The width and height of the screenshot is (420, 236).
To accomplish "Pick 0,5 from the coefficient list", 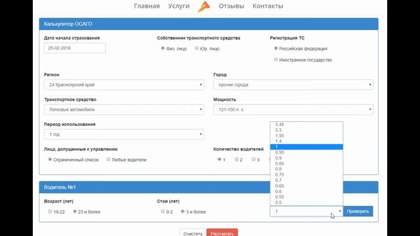I will (306, 203).
